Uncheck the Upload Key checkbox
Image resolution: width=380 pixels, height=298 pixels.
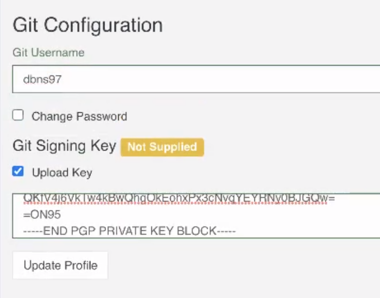click(18, 171)
